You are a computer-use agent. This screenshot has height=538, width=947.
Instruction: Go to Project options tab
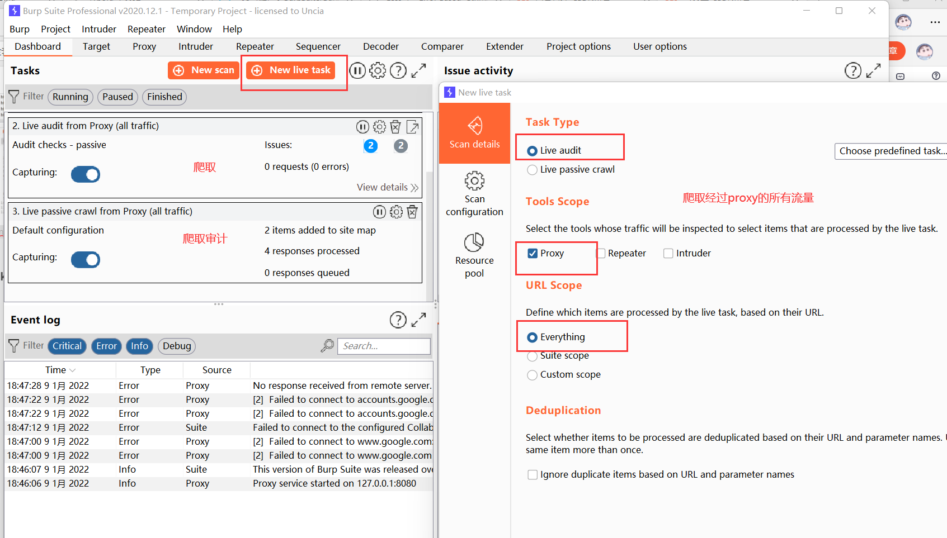(x=578, y=46)
